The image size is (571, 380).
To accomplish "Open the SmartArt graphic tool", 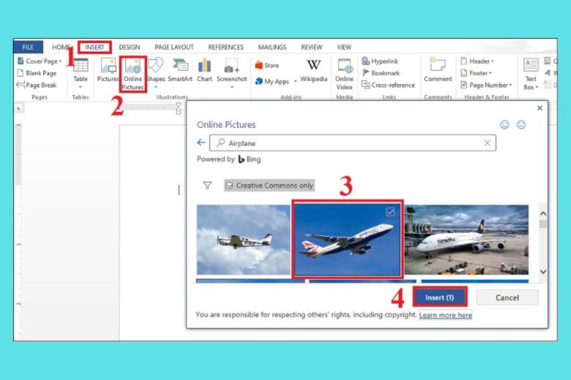I will click(x=180, y=71).
